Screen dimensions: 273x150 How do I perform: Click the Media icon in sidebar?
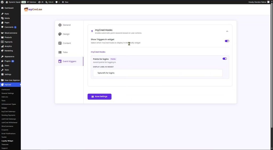pyautogui.click(x=2, y=18)
